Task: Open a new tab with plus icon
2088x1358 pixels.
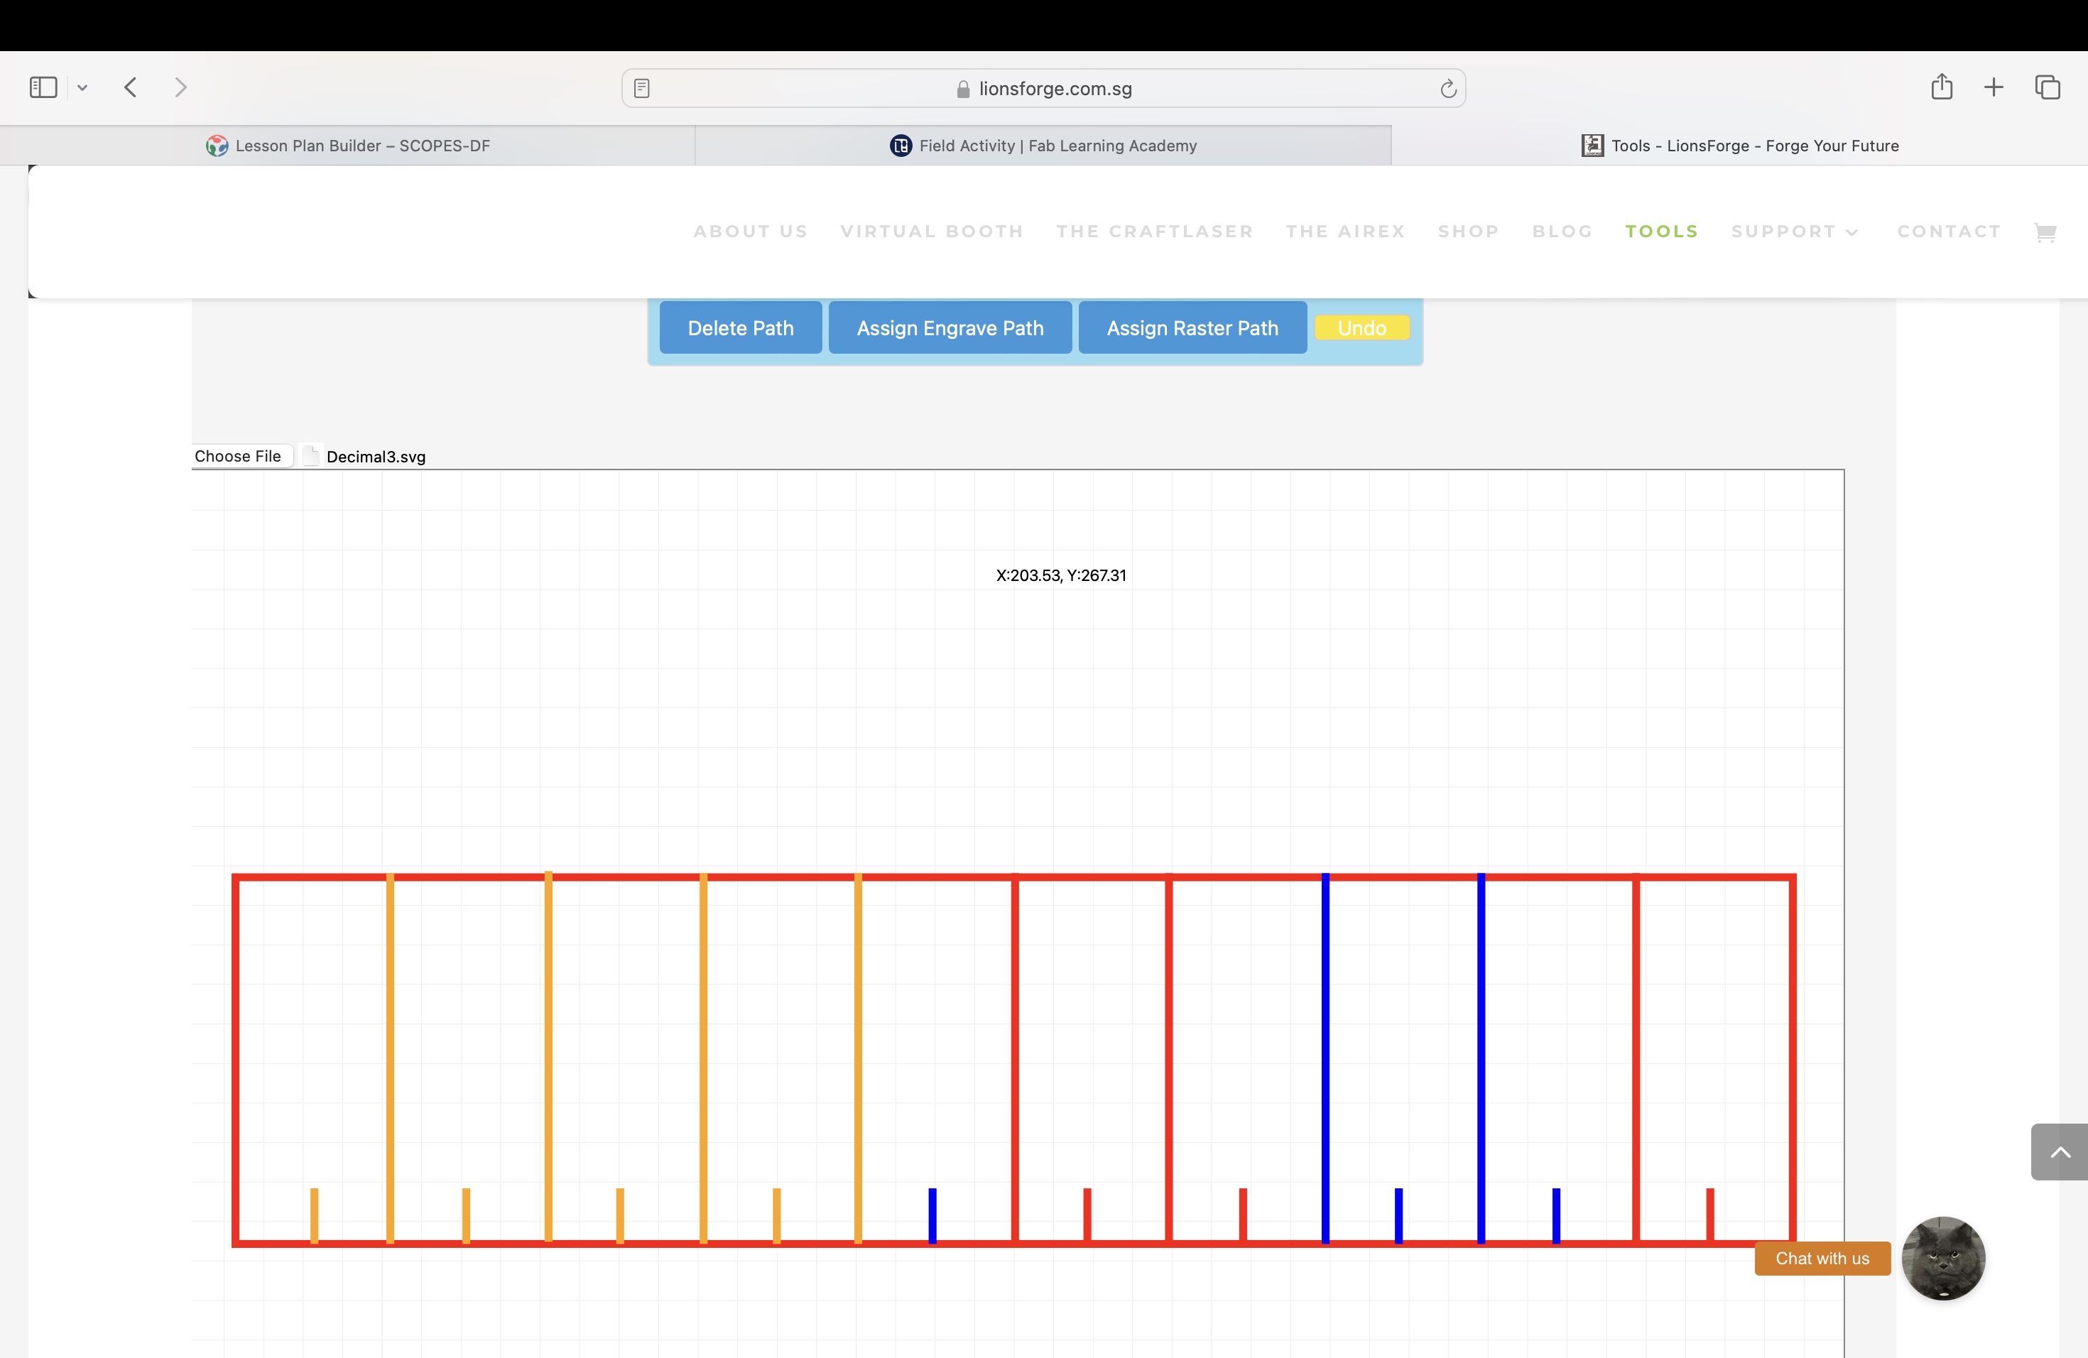Action: 1994,87
